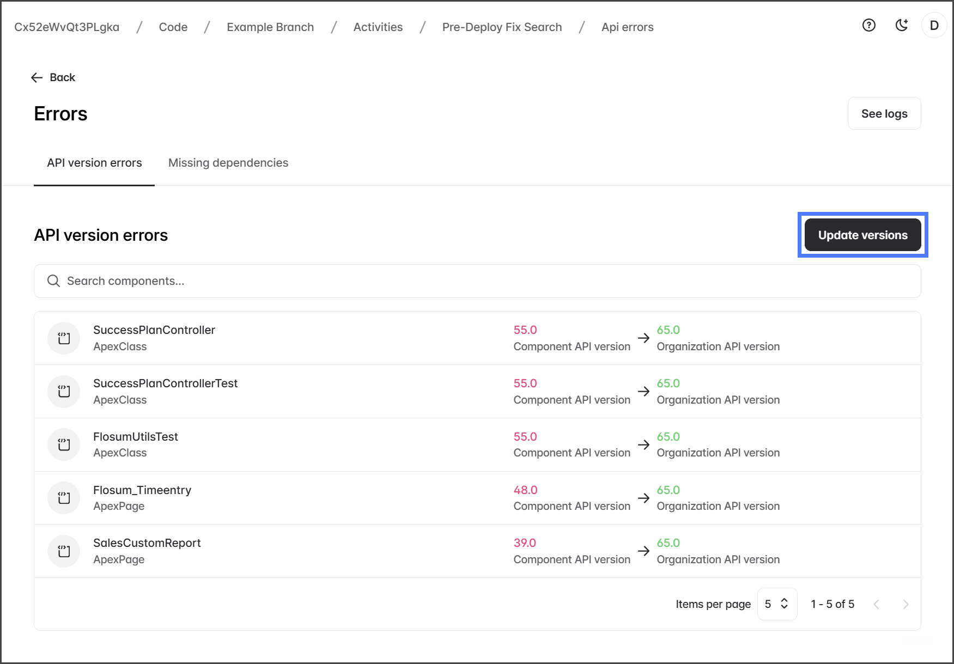Go back using the Back arrow
Screen dimensions: 954x664
pos(53,77)
